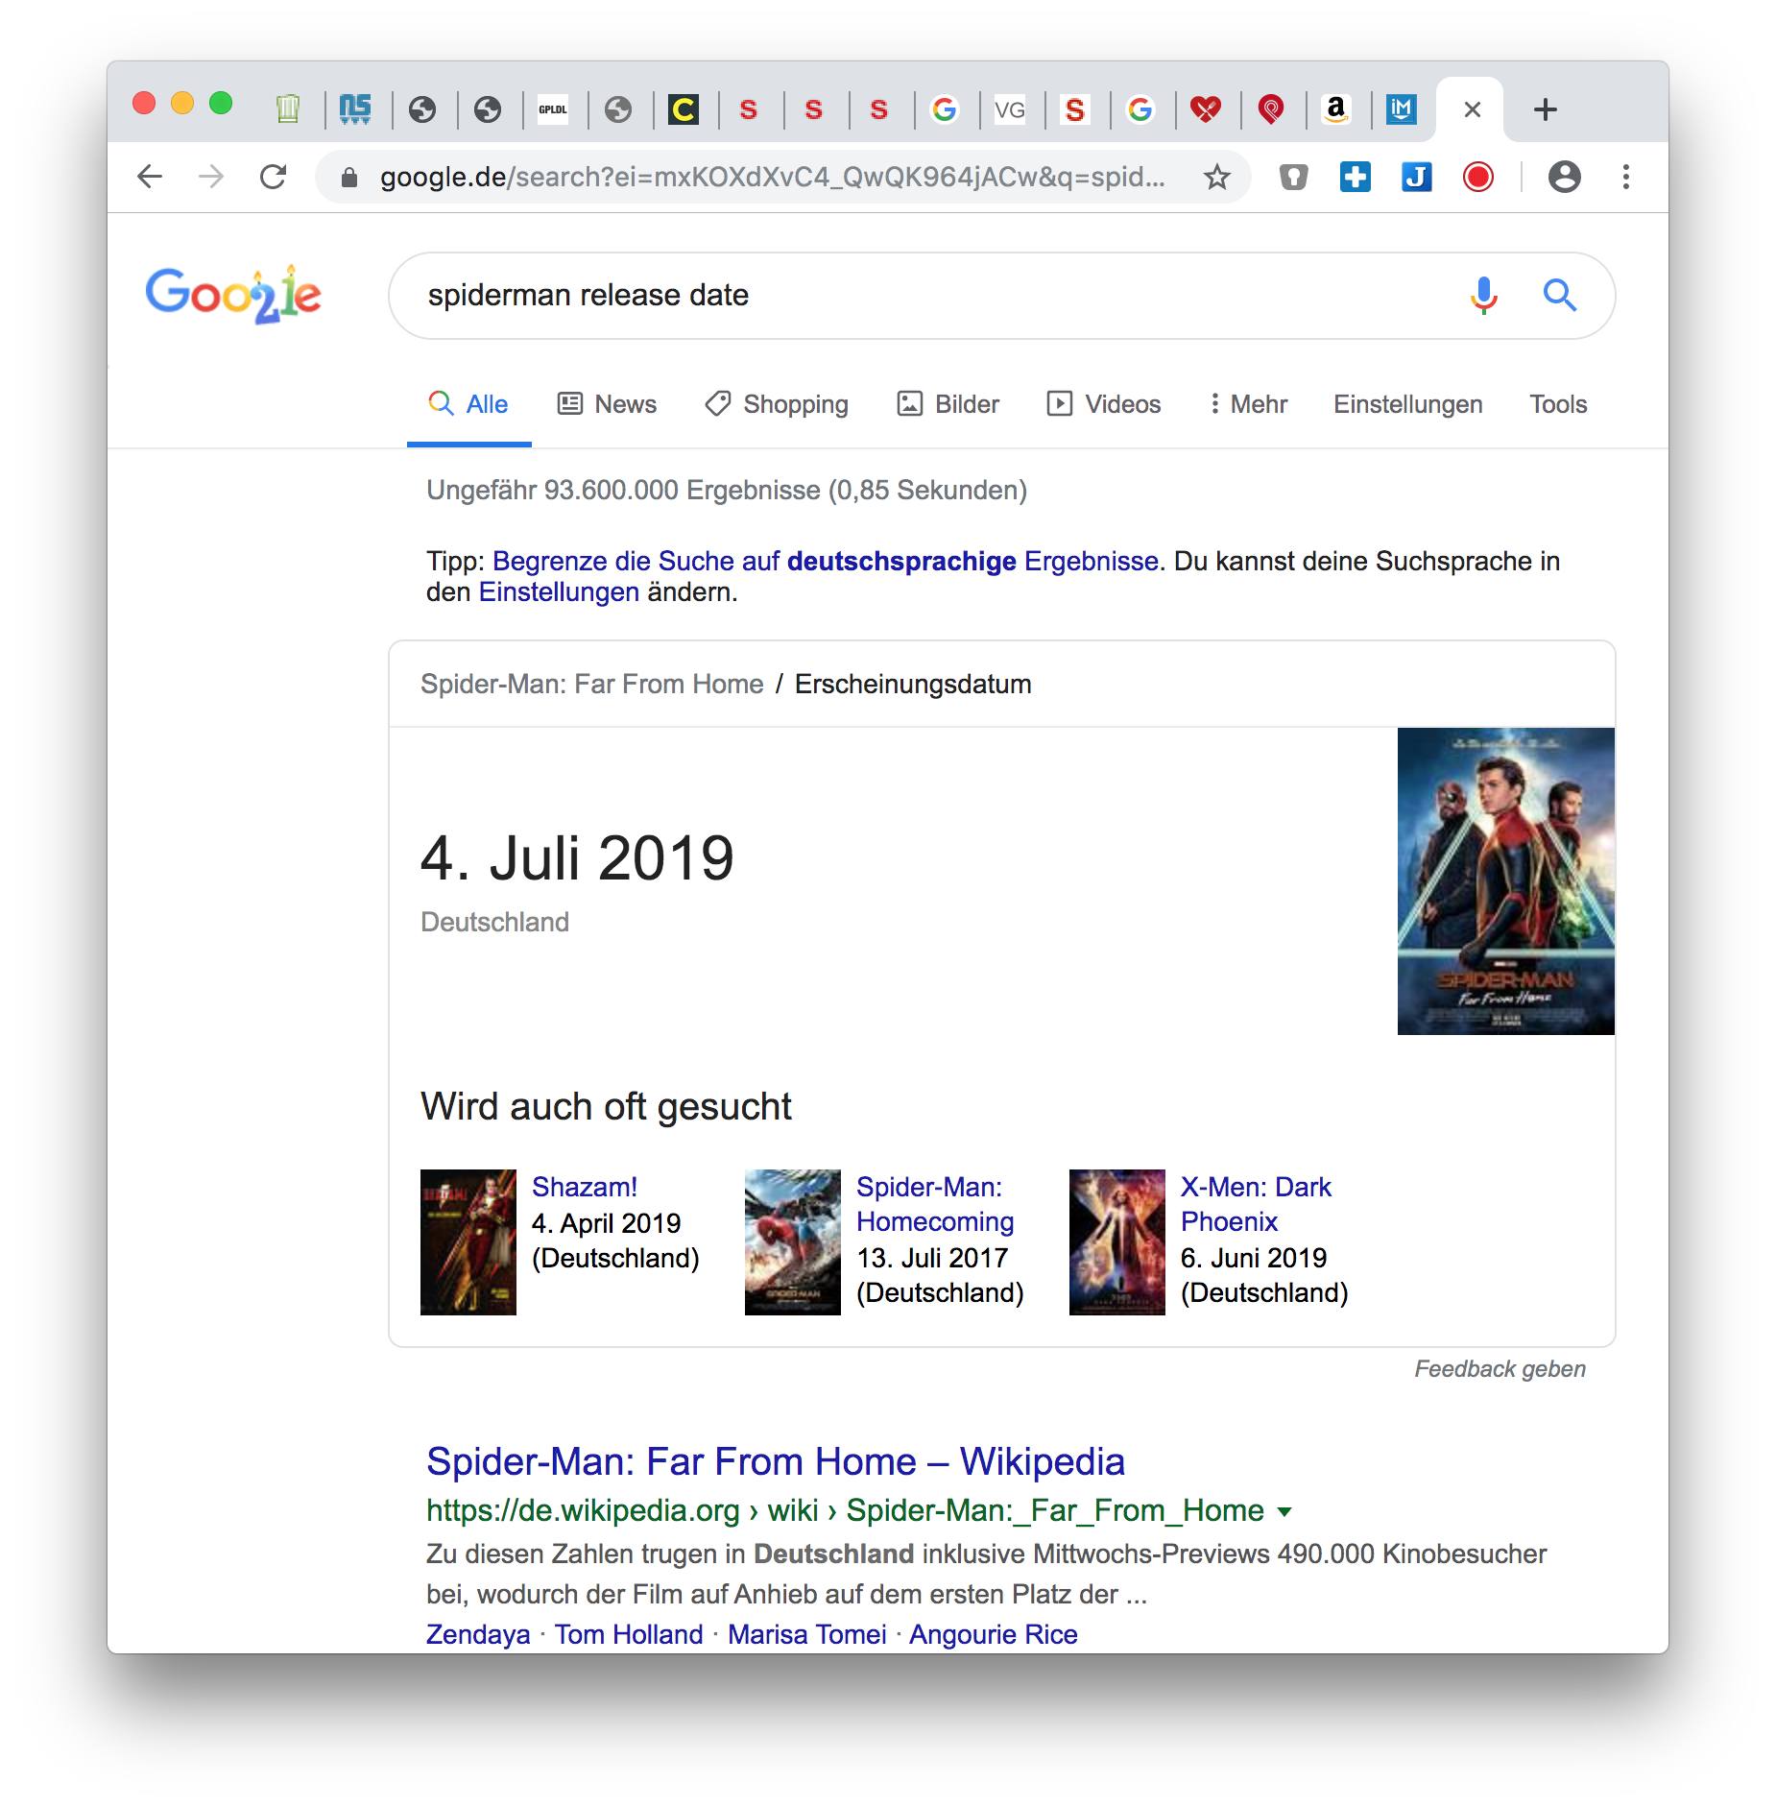This screenshot has height=1807, width=1776.
Task: Open the blue plus extension
Action: click(1356, 177)
